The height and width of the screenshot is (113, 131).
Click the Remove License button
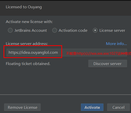coord(22,107)
